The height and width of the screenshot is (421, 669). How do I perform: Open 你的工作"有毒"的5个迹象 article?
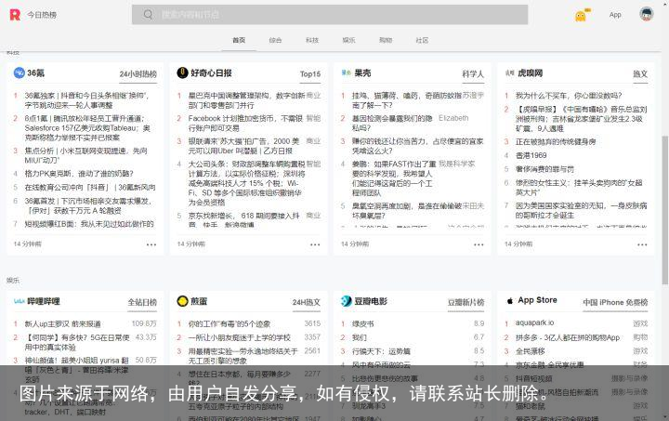230,323
